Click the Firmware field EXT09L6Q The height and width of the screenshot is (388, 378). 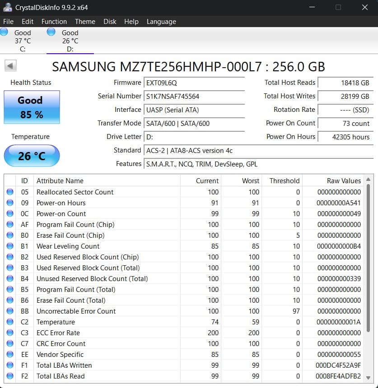(194, 83)
